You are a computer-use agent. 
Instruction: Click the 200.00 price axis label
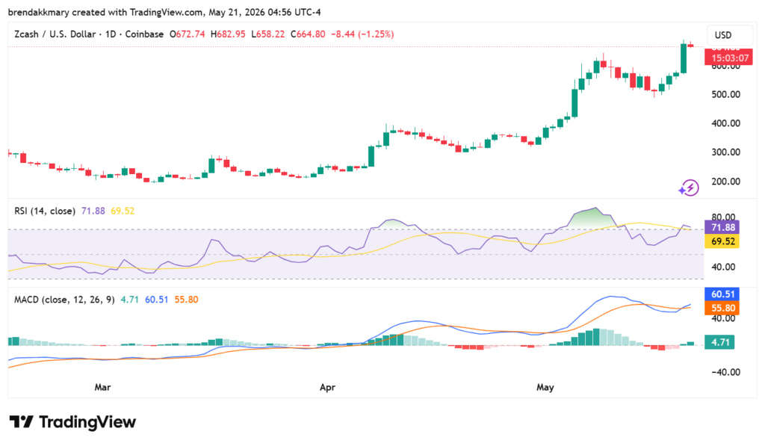pos(726,181)
